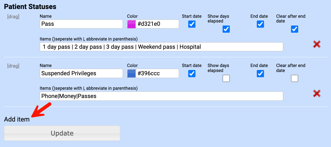The image size is (331, 147).
Task: Edit the Phone|Money|Passes items field
Action: coord(161,96)
